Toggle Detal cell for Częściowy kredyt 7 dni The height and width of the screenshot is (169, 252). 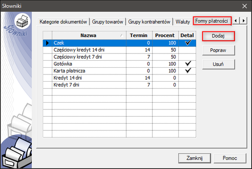tap(187, 57)
